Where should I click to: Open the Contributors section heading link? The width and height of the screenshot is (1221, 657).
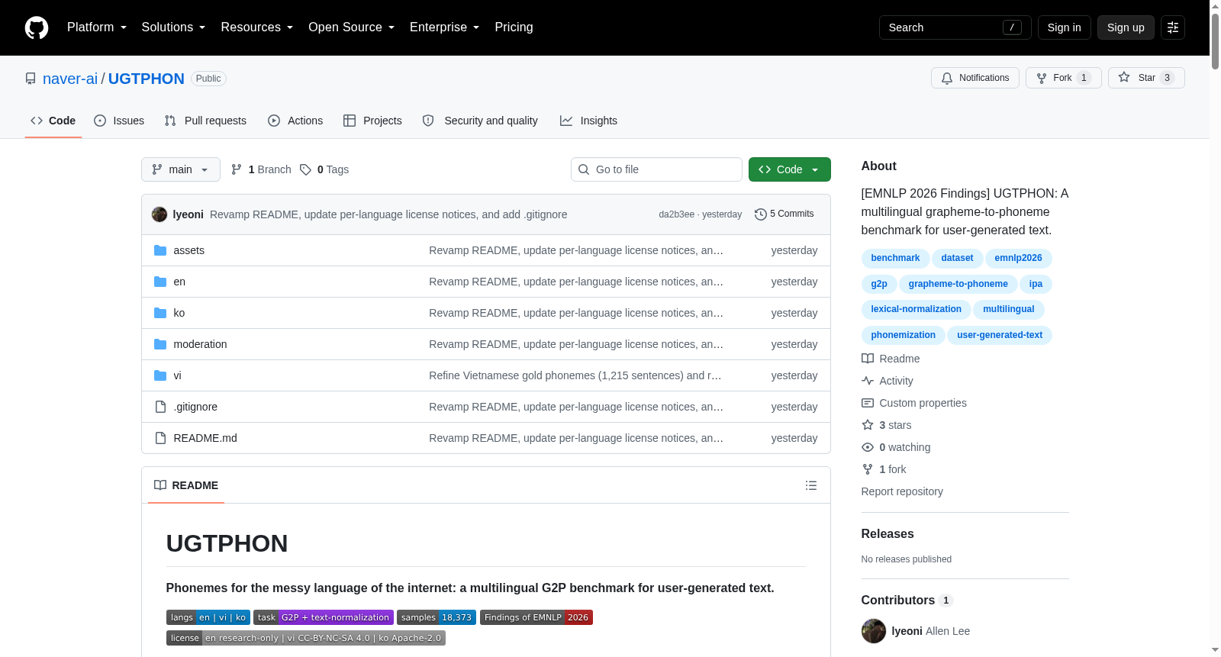coord(907,601)
